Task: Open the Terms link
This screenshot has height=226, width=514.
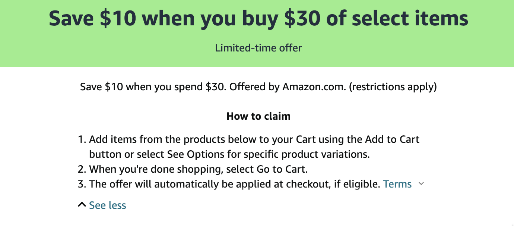Action: [397, 184]
